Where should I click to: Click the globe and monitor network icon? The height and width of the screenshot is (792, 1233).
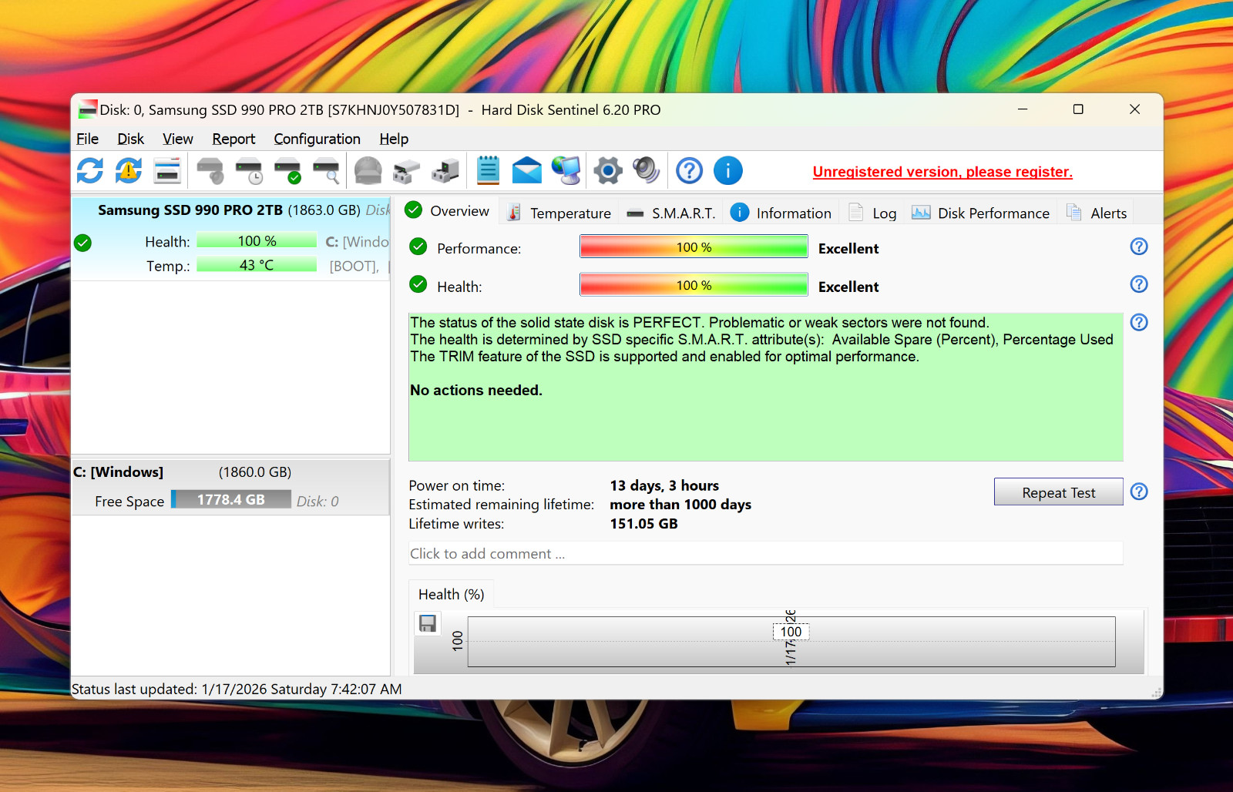(x=566, y=170)
